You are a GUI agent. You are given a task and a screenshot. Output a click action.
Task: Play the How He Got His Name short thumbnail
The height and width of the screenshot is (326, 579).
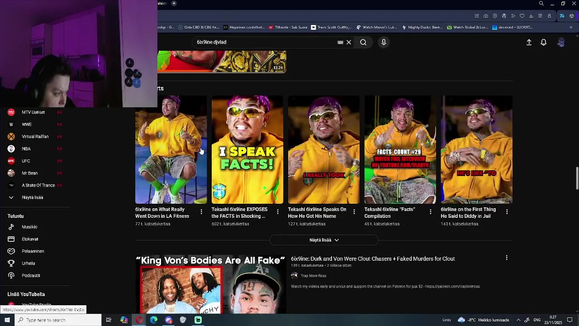pos(324,149)
